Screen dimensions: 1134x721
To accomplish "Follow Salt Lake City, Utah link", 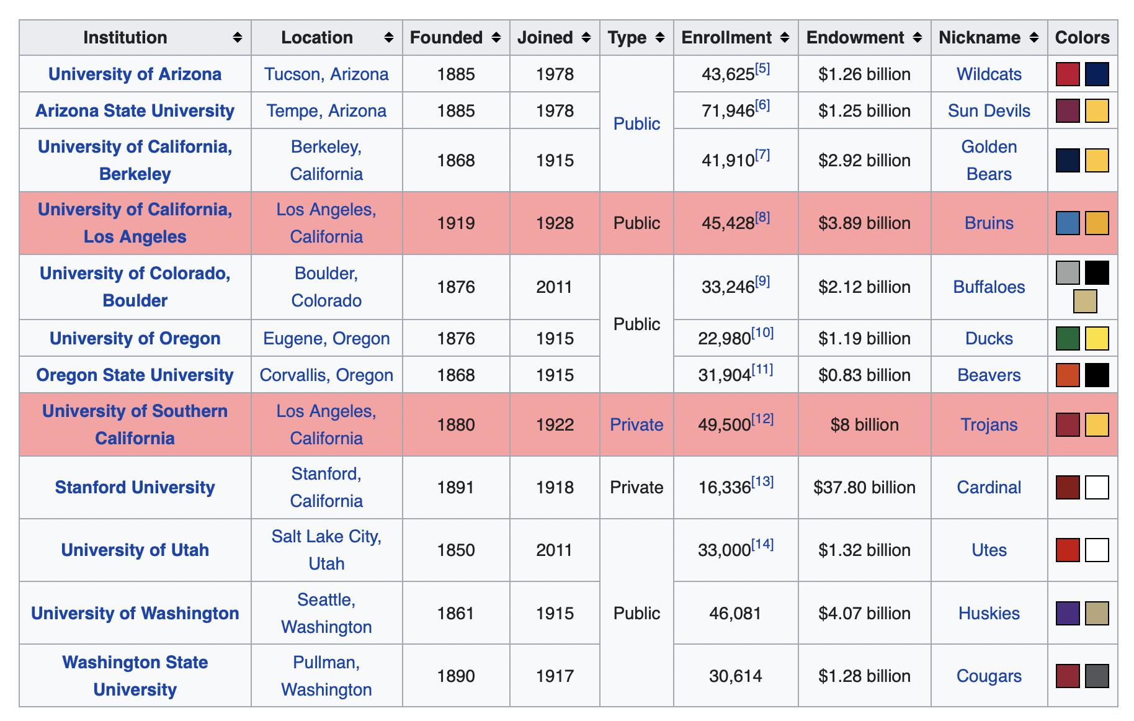I will (x=326, y=550).
